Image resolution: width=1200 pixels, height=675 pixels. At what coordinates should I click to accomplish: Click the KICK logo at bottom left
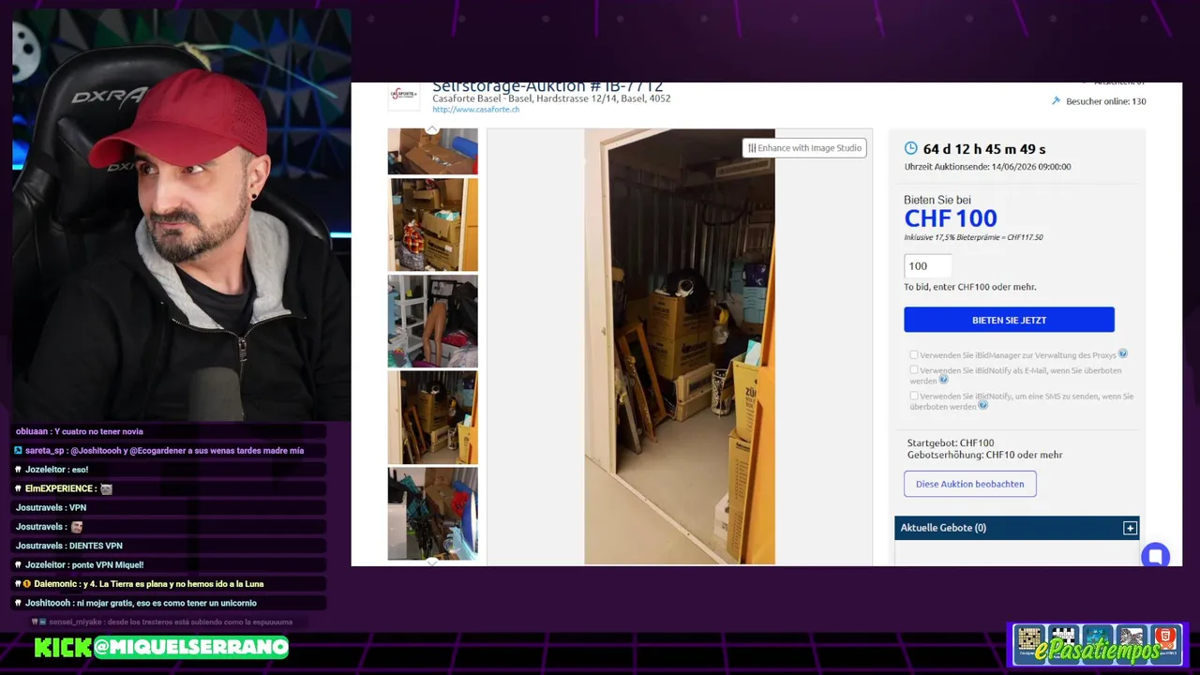tap(63, 647)
